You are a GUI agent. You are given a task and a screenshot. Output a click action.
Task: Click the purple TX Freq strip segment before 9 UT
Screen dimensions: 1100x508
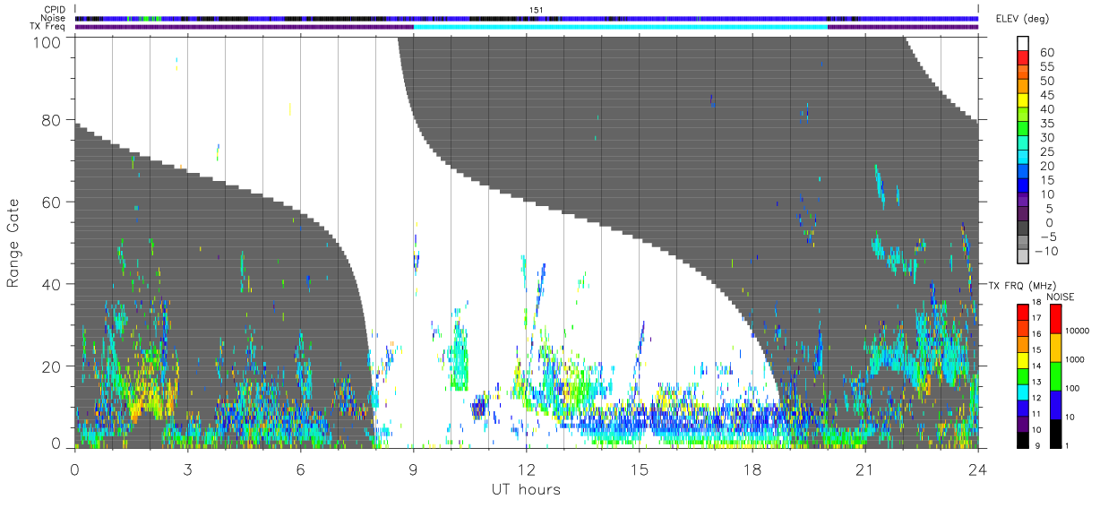click(244, 27)
